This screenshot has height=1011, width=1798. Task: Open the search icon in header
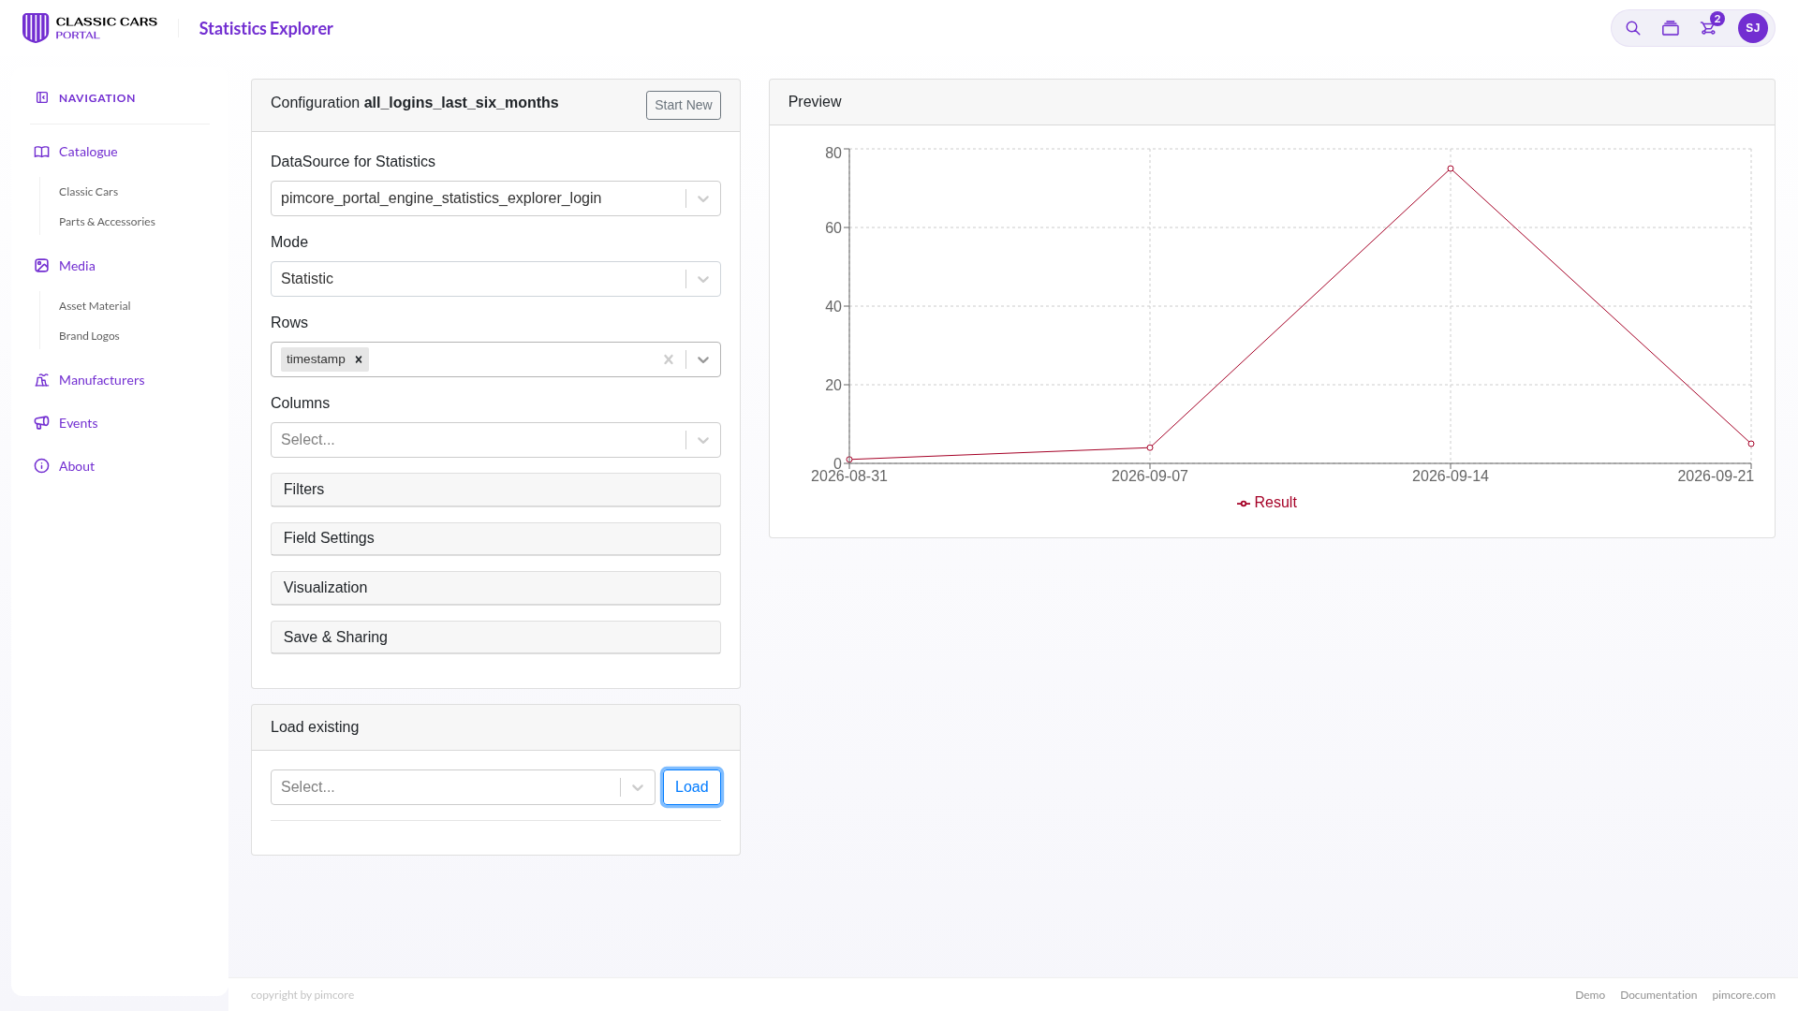tap(1633, 28)
